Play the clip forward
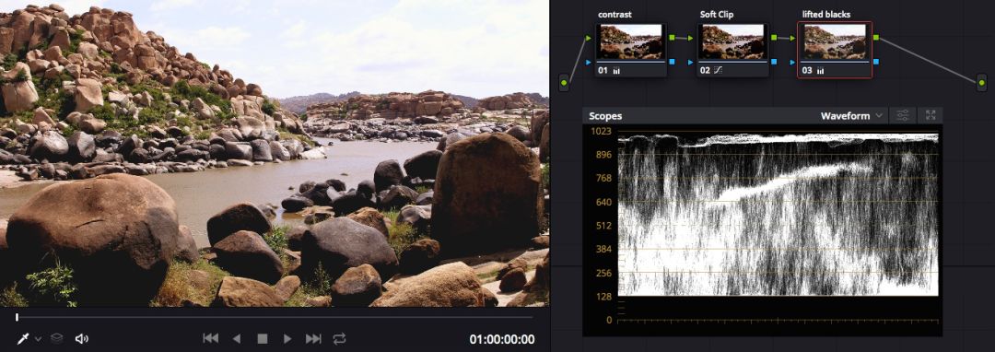The image size is (995, 352). [x=287, y=339]
